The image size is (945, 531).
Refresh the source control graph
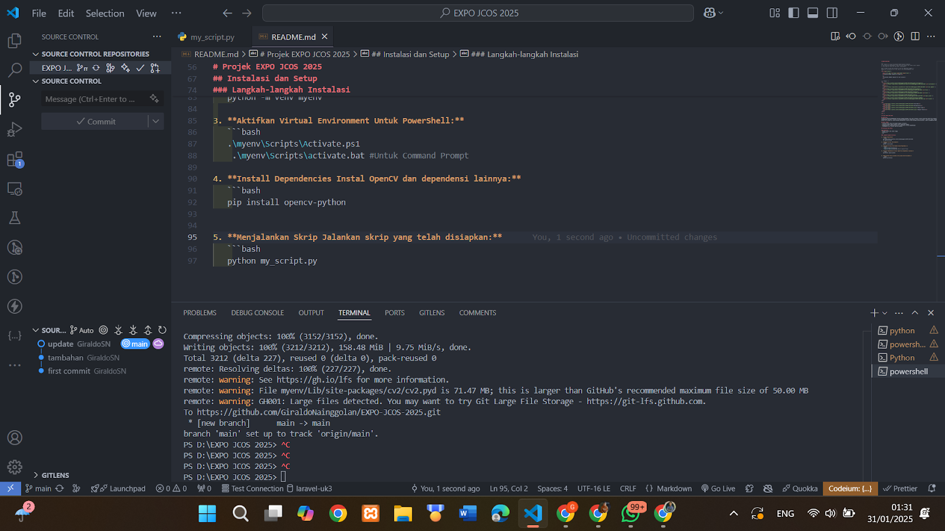[x=162, y=330]
